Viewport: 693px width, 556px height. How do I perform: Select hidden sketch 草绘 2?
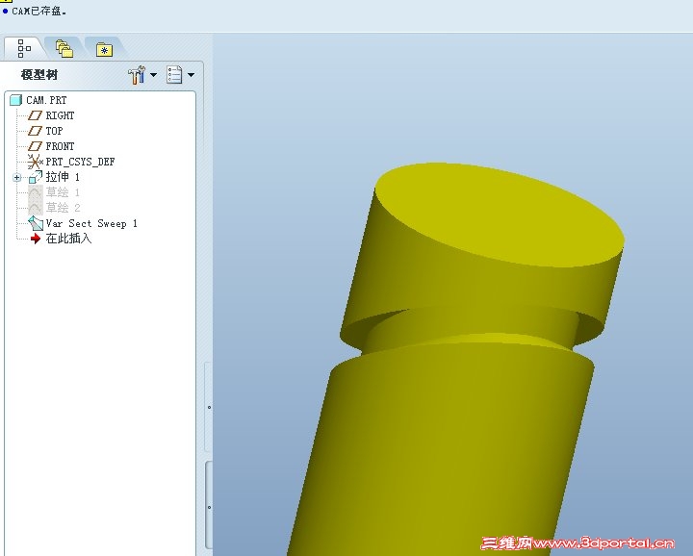[63, 207]
